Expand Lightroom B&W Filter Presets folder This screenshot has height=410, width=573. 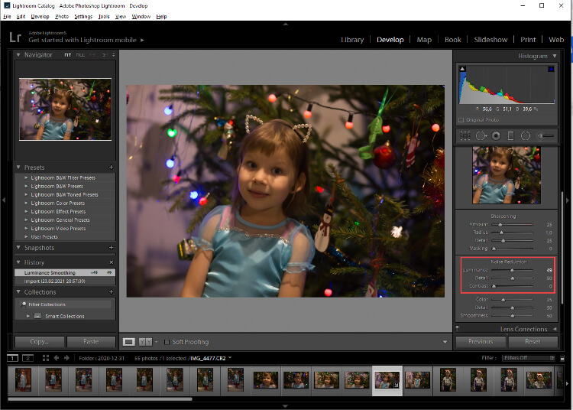26,177
